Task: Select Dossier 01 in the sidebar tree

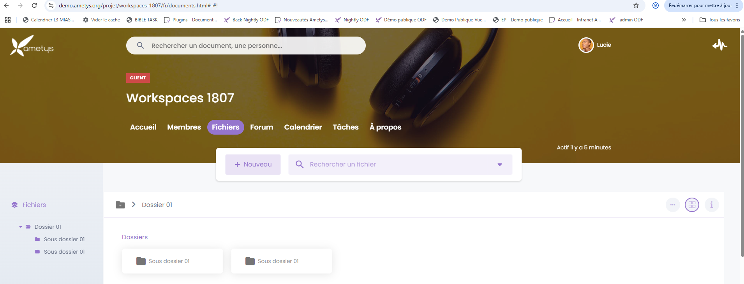Action: (48, 227)
